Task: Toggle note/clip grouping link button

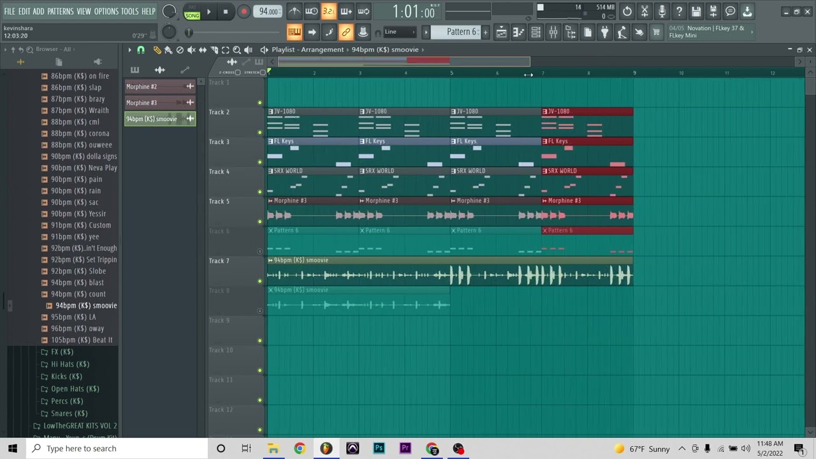Action: 346,32
